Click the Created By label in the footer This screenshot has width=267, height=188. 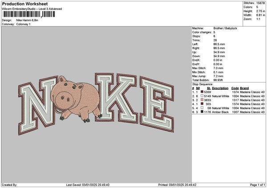pyautogui.click(x=9, y=185)
